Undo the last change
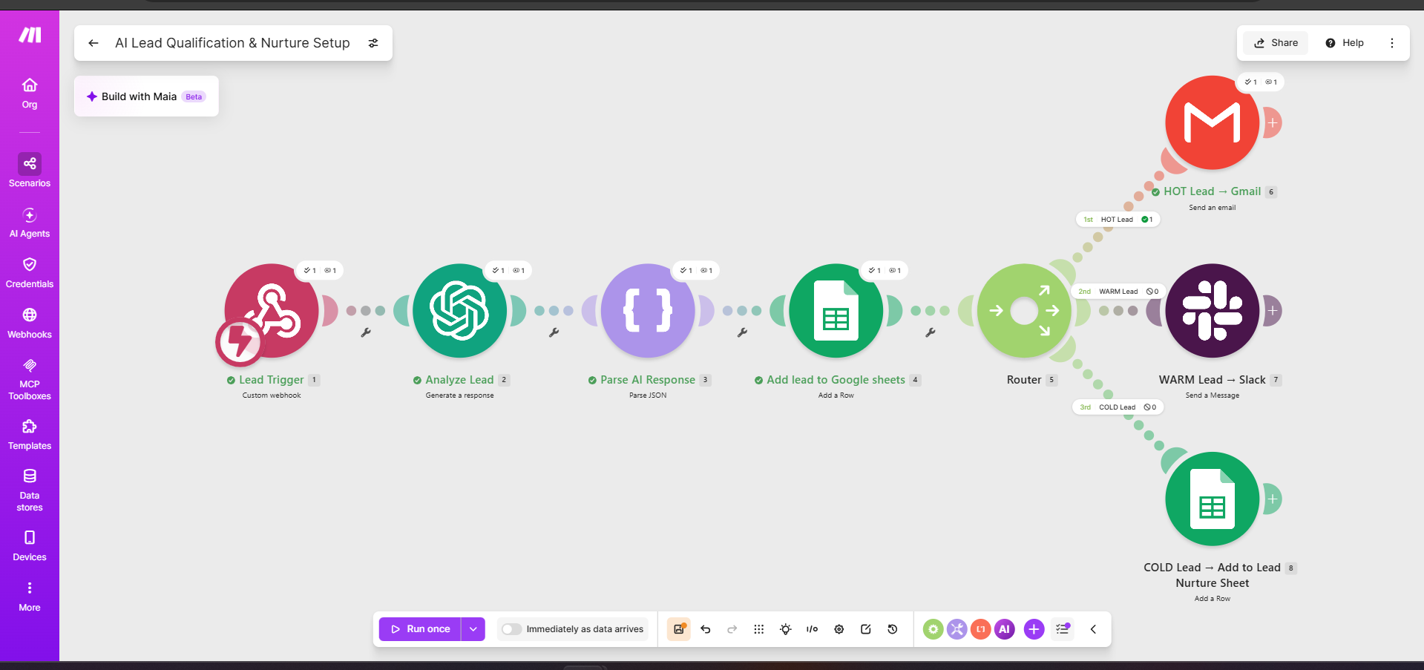1424x670 pixels. coord(706,629)
